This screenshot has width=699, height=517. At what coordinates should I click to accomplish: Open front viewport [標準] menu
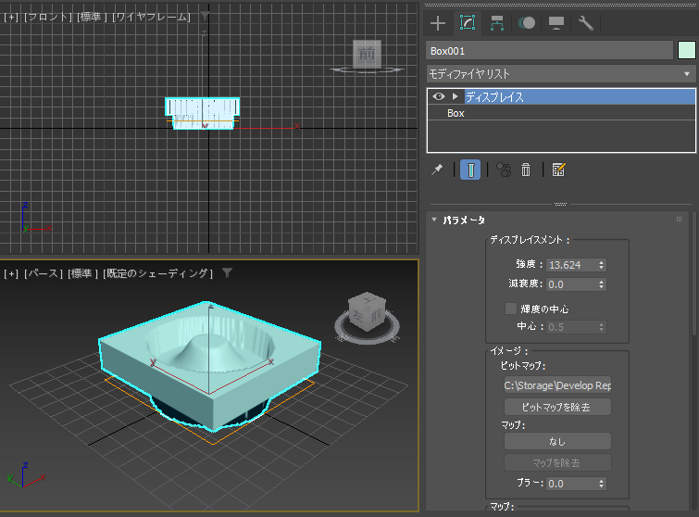pos(93,17)
